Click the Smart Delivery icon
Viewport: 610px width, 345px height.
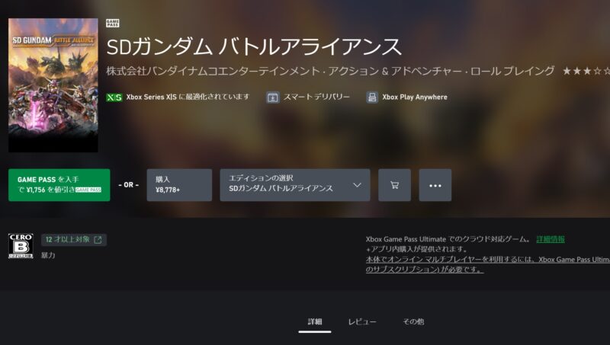click(273, 97)
